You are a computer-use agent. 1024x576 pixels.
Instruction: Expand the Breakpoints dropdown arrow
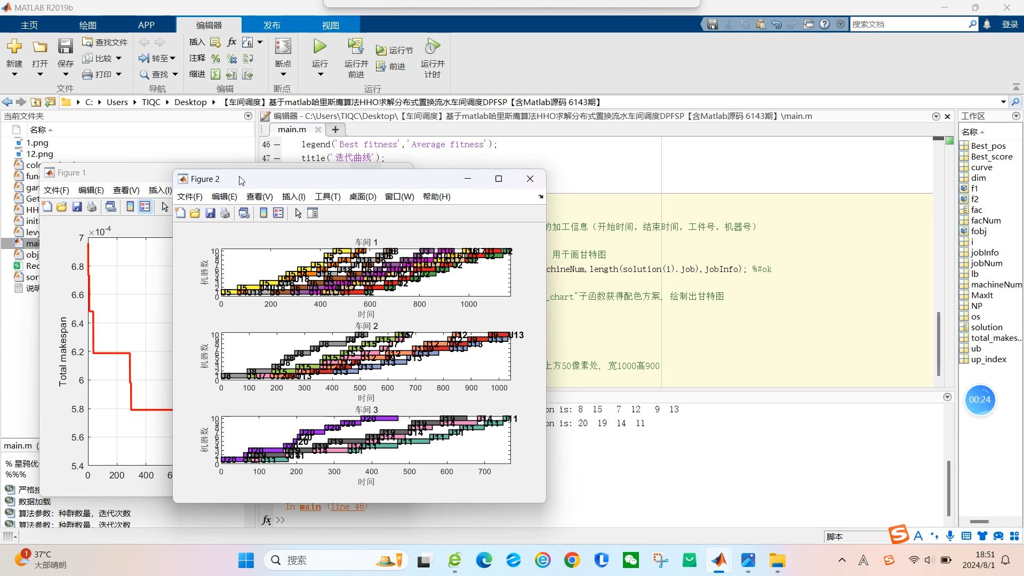[x=283, y=74]
